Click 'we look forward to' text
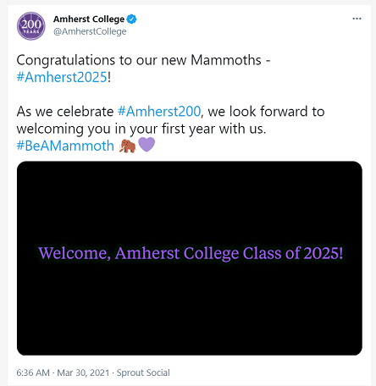Viewport: 376px width, 386px height. (266, 112)
